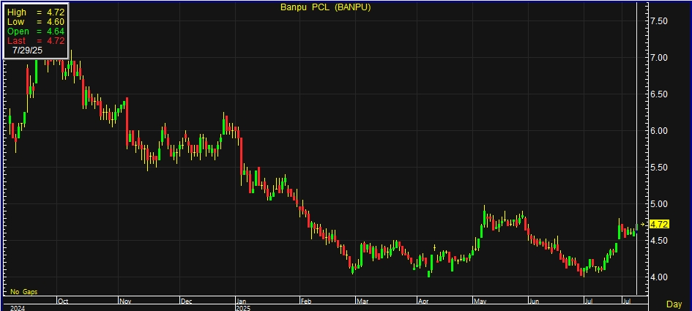Click the 'Day' timeframe label

coord(674,304)
